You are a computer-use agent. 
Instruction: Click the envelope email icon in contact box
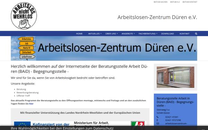pyautogui.click(x=158, y=123)
